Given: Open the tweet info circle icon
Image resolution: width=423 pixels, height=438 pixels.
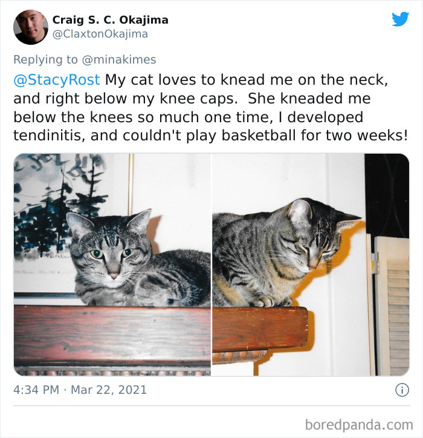Looking at the screenshot, I should tap(402, 390).
